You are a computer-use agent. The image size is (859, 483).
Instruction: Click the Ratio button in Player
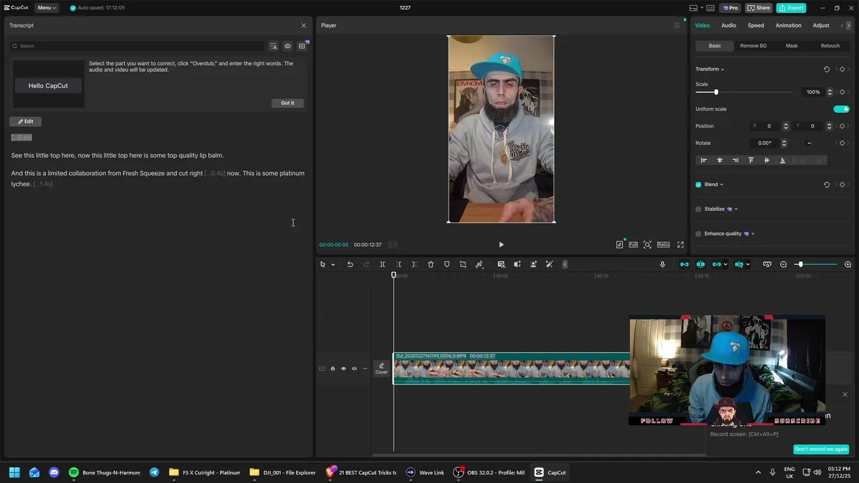(663, 245)
